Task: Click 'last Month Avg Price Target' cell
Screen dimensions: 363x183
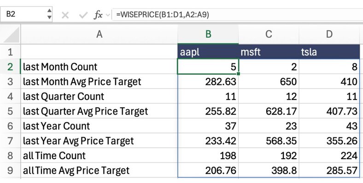Action: coord(99,81)
